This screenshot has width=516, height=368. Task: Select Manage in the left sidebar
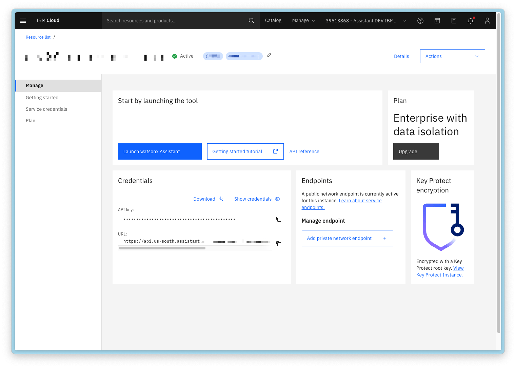[58, 86]
